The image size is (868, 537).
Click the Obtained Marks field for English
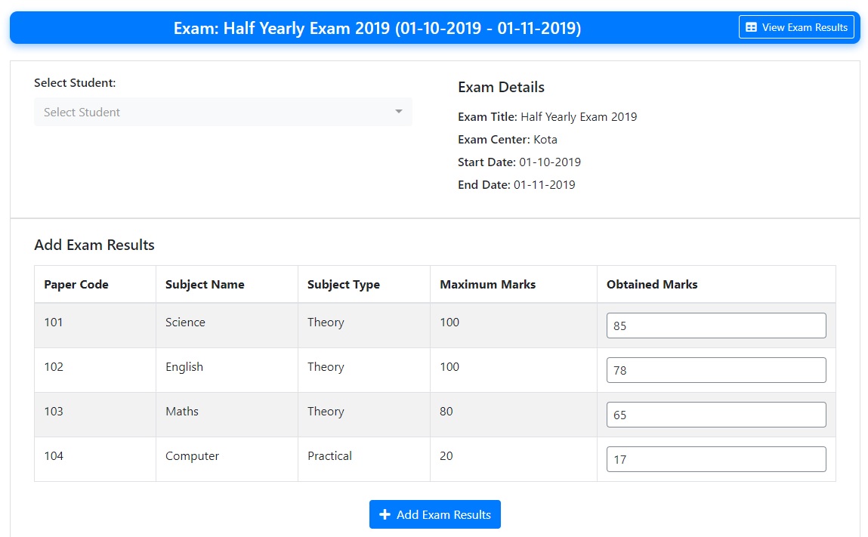pyautogui.click(x=715, y=369)
